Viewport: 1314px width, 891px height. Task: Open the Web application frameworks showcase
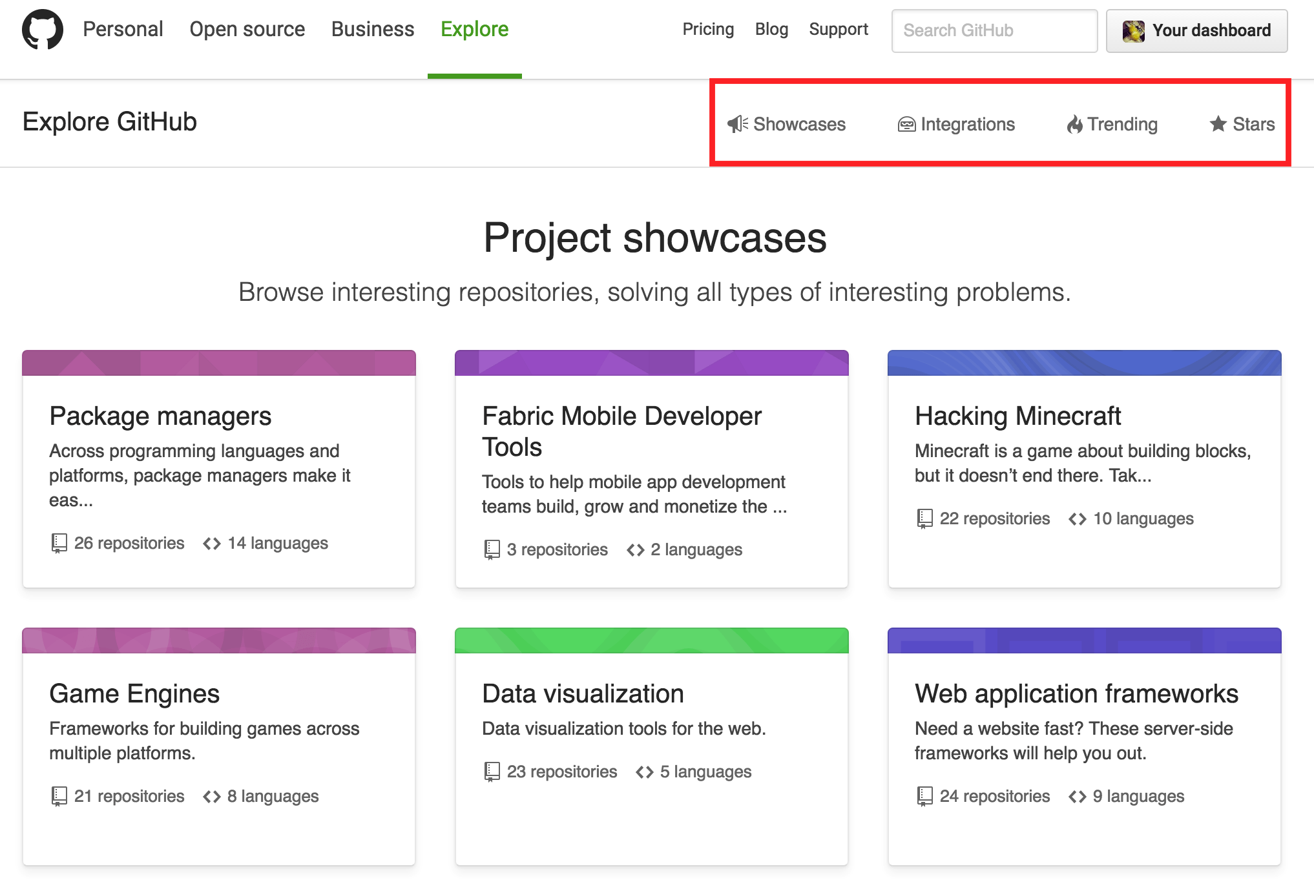(x=1076, y=694)
